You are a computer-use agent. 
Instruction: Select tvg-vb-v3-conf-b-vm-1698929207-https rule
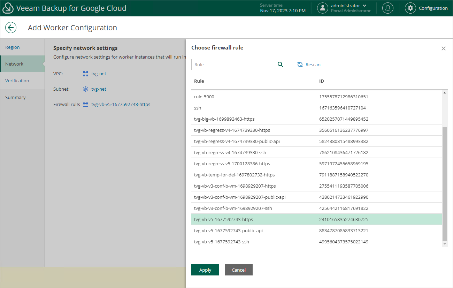click(316, 186)
